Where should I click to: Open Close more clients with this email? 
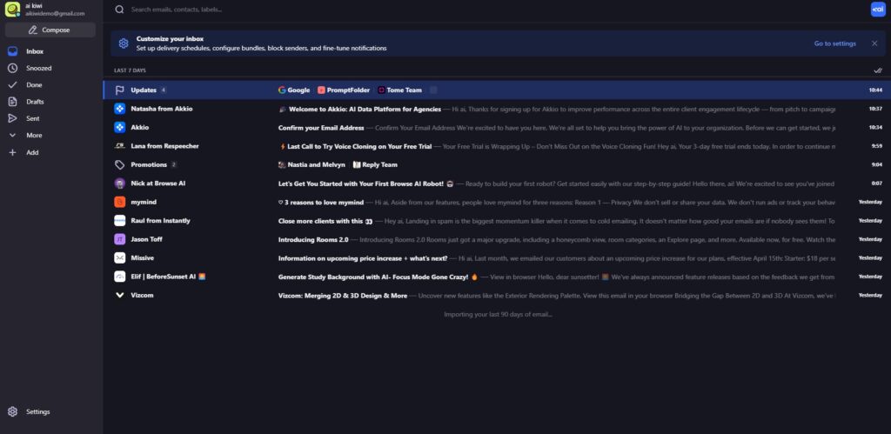tap(497, 220)
